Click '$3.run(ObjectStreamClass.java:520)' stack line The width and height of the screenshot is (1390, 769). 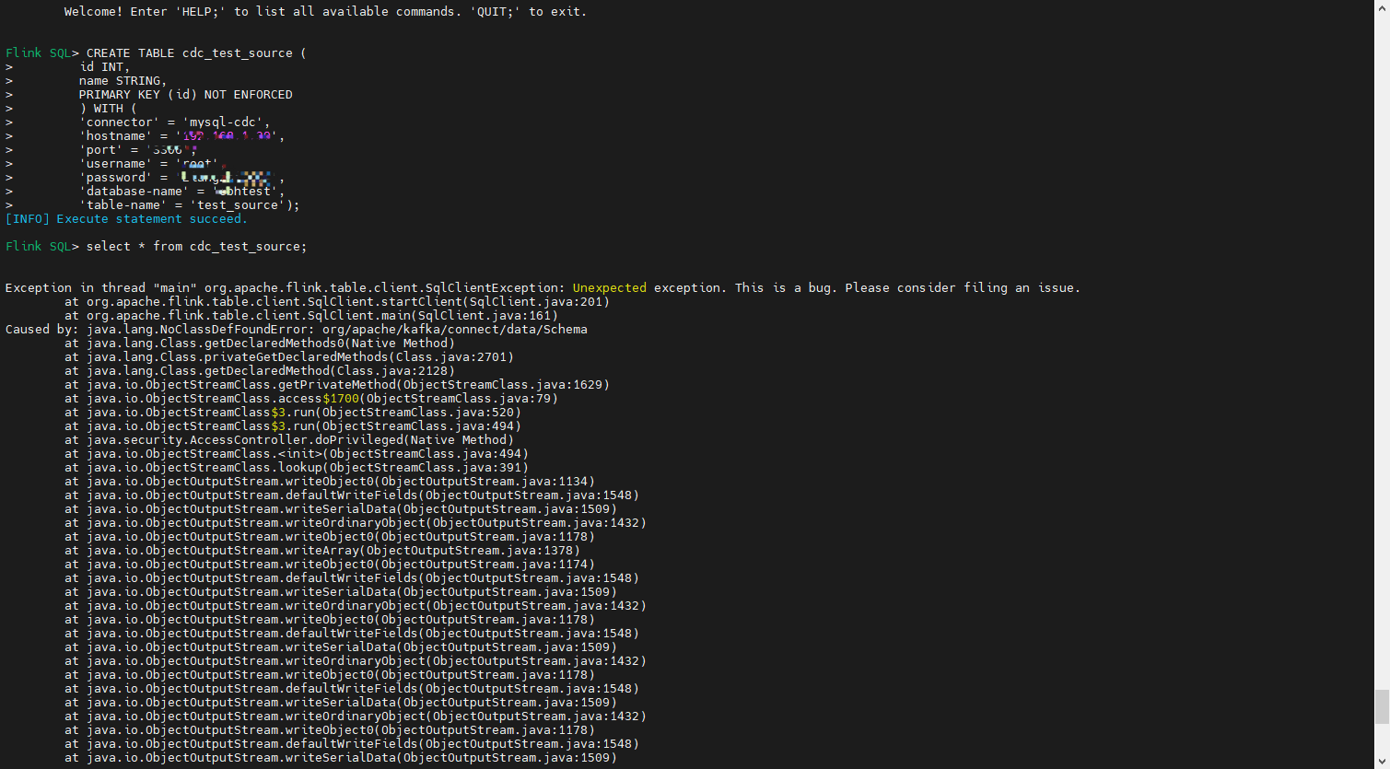click(x=293, y=413)
